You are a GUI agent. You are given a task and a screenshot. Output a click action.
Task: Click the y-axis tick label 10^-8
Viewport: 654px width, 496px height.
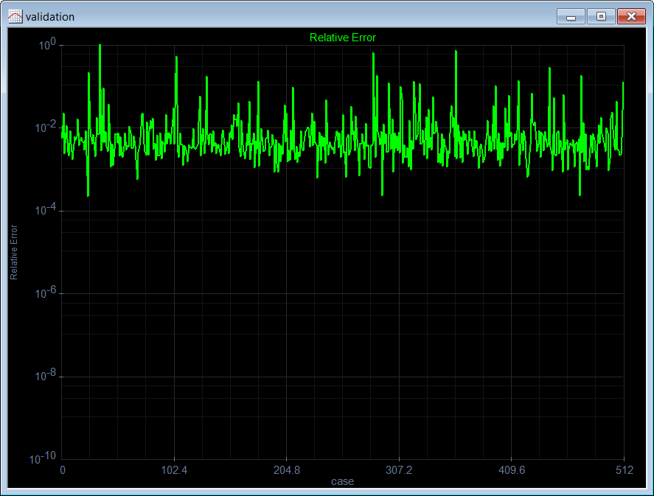46,376
